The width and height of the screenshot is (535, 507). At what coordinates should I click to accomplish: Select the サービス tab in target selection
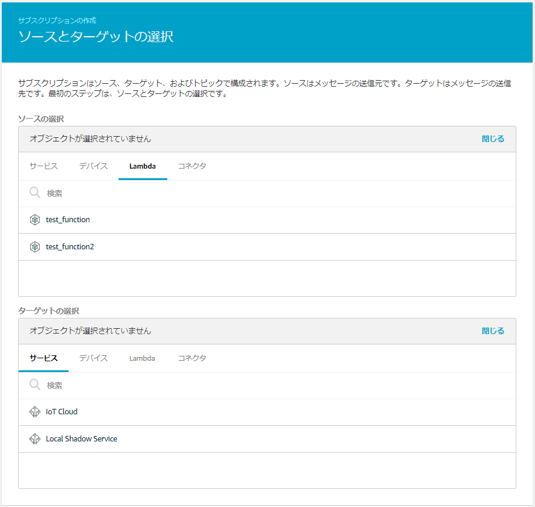[43, 358]
